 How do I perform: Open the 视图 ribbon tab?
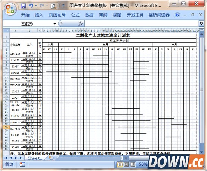coord(117,15)
